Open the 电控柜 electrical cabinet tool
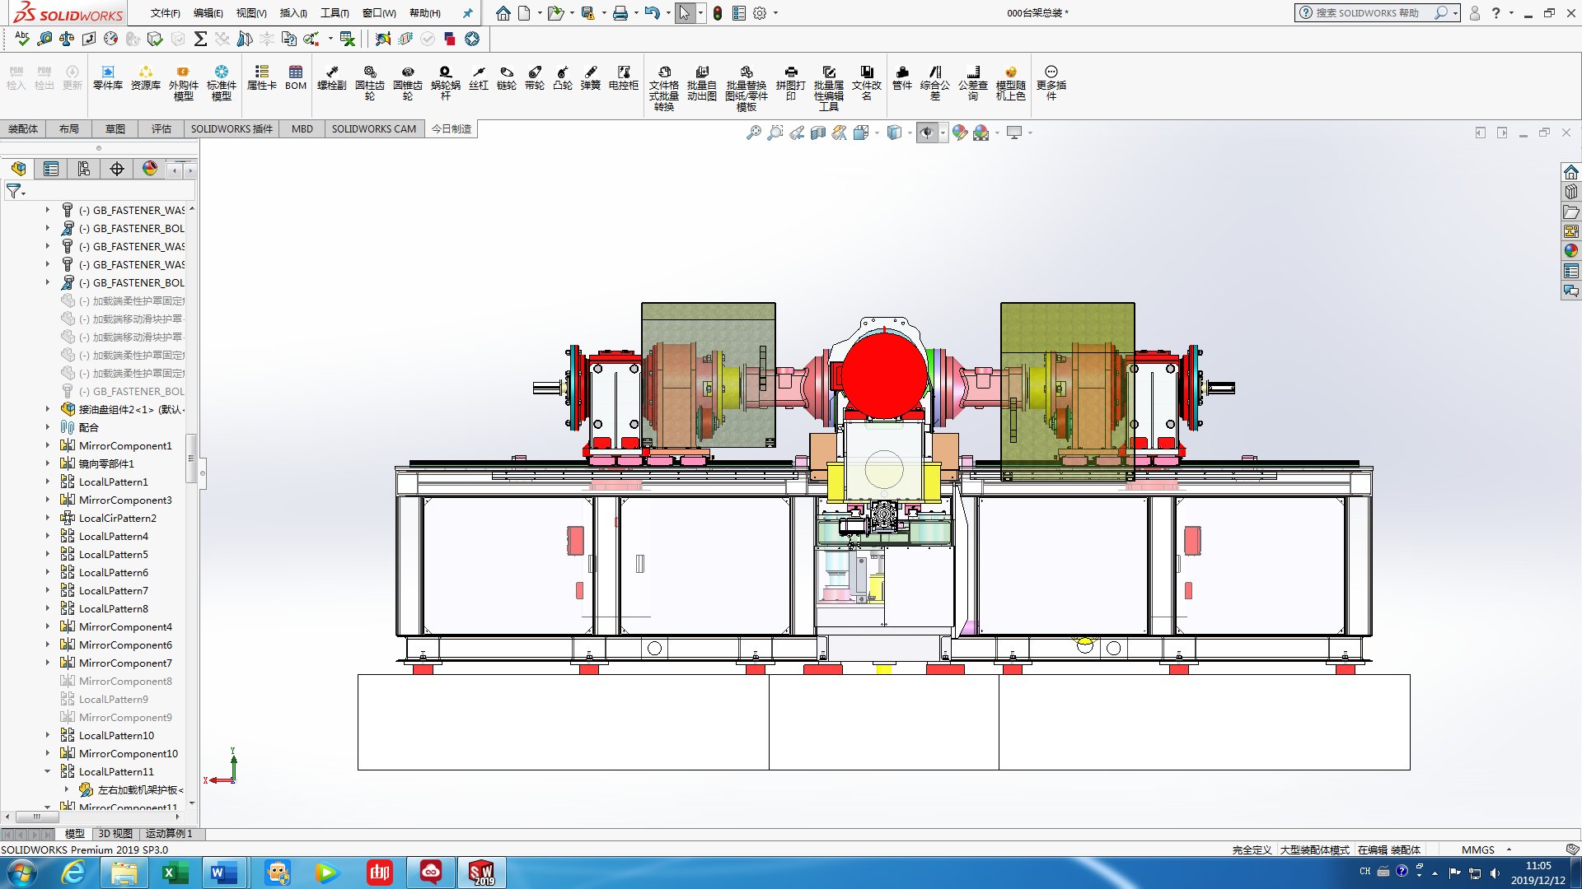 (624, 78)
